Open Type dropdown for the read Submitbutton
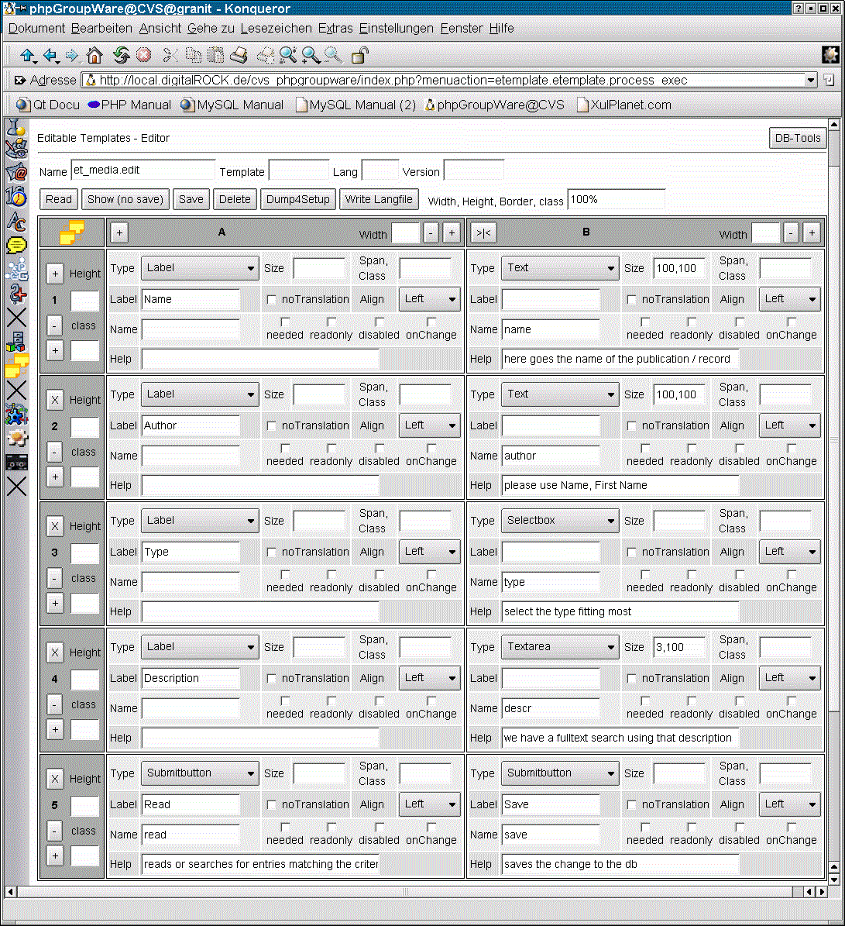Viewport: 845px width, 926px height. pos(200,773)
